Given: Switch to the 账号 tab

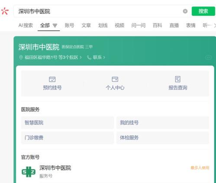Looking at the screenshot, I should coord(69,26).
